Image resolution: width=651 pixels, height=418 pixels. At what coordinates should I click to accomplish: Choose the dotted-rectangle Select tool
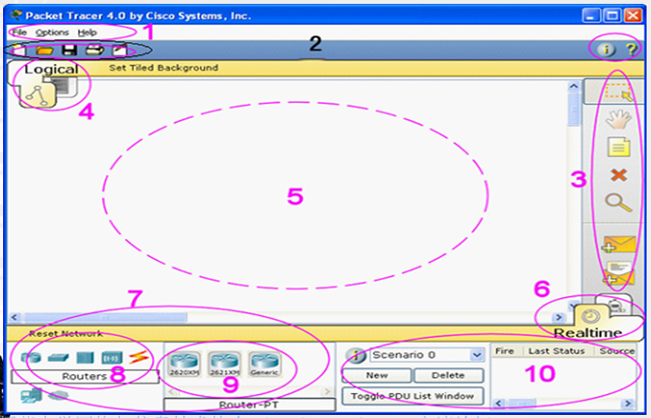tap(618, 92)
